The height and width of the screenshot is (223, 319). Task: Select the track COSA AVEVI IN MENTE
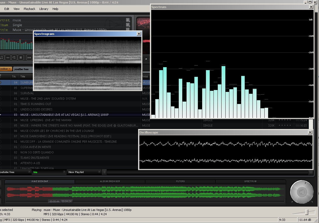point(69,147)
